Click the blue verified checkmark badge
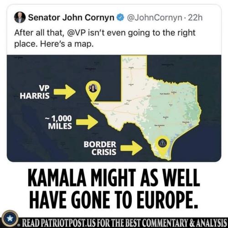This screenshot has width=228, height=228. 120,18
